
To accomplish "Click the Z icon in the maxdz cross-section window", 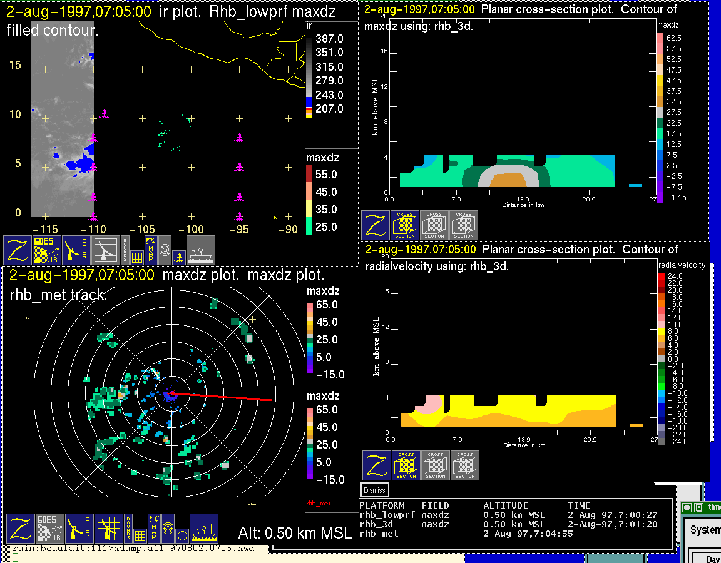I will [x=375, y=225].
